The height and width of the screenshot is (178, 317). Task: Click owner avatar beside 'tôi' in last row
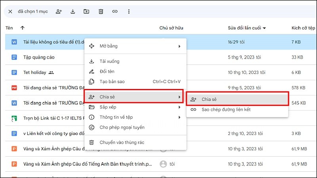(x=163, y=164)
